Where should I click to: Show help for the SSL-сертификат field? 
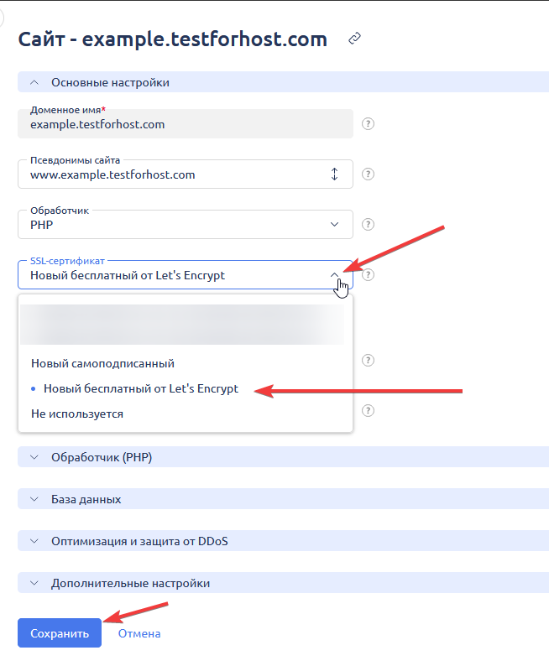tap(368, 275)
